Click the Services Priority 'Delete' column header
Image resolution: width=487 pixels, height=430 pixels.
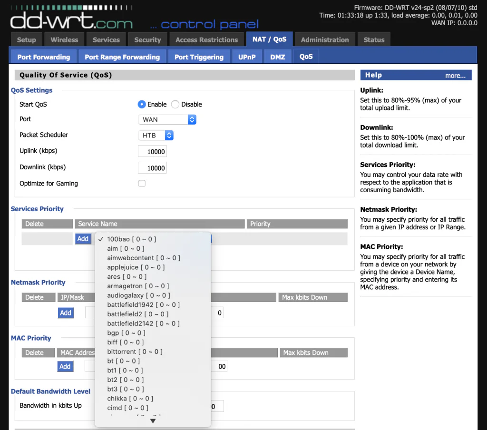coord(47,224)
